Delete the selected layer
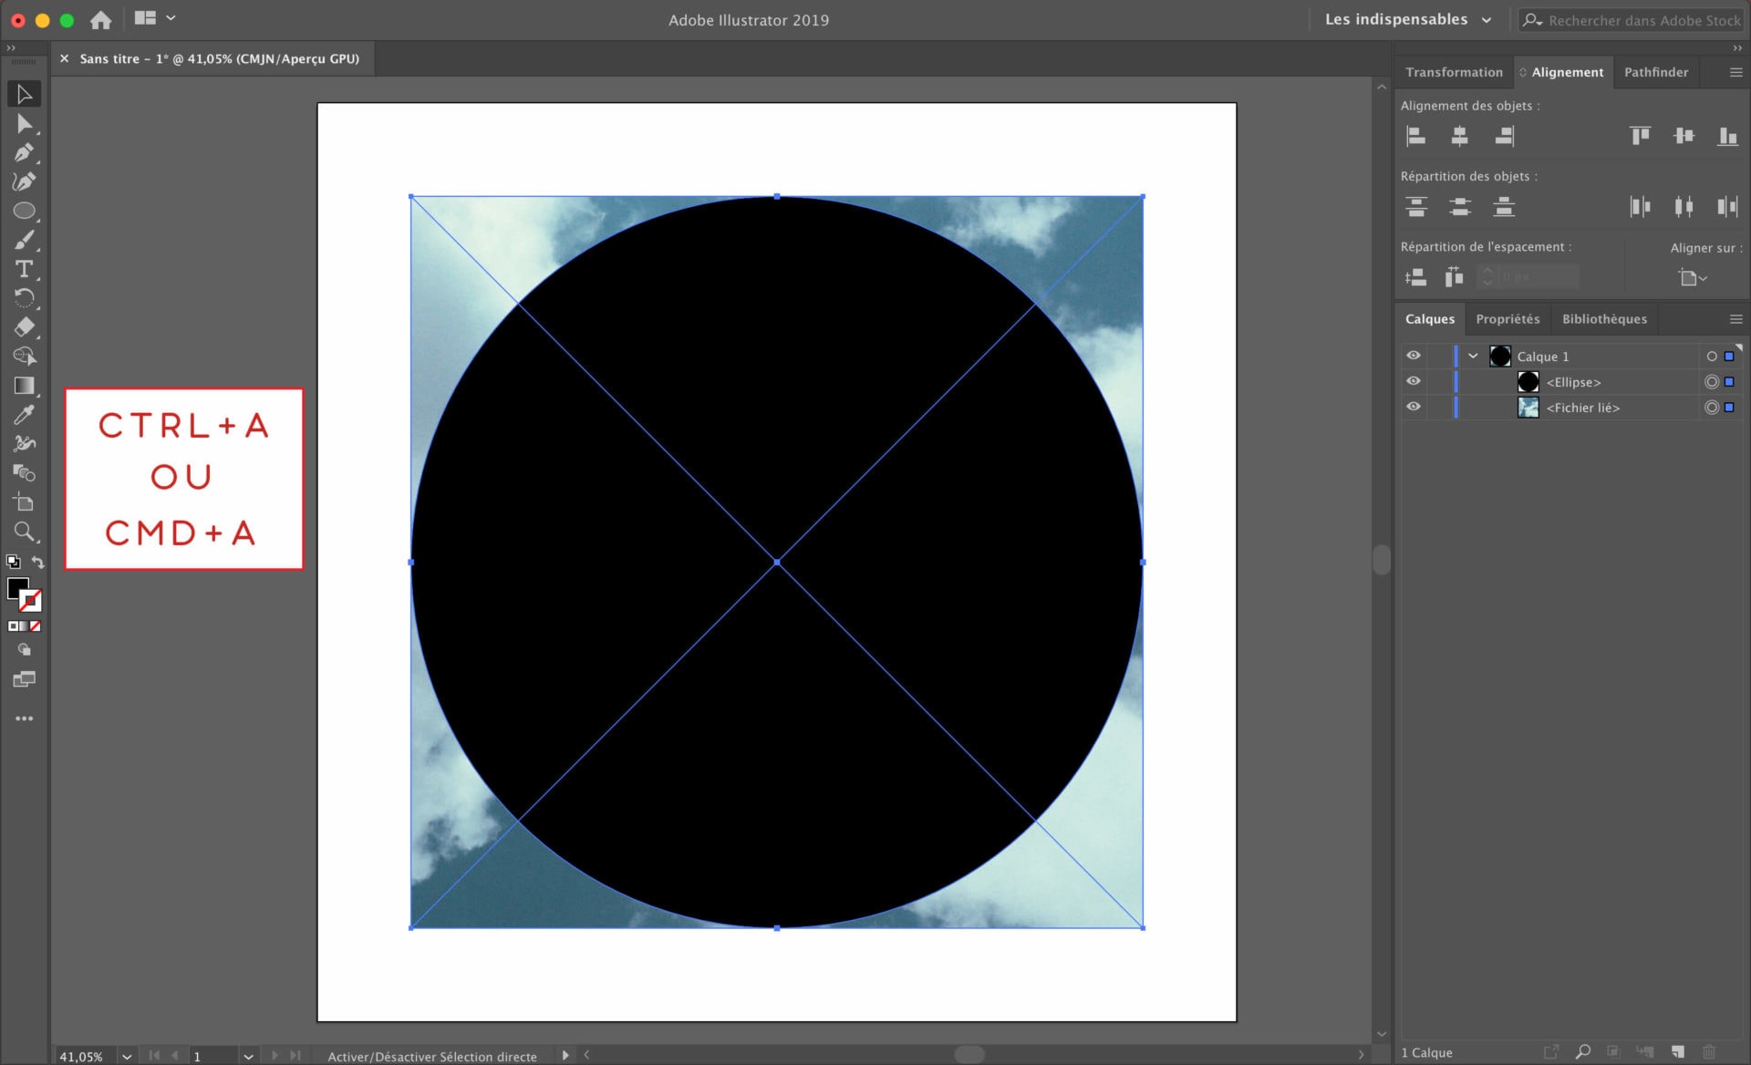 pos(1709,1052)
